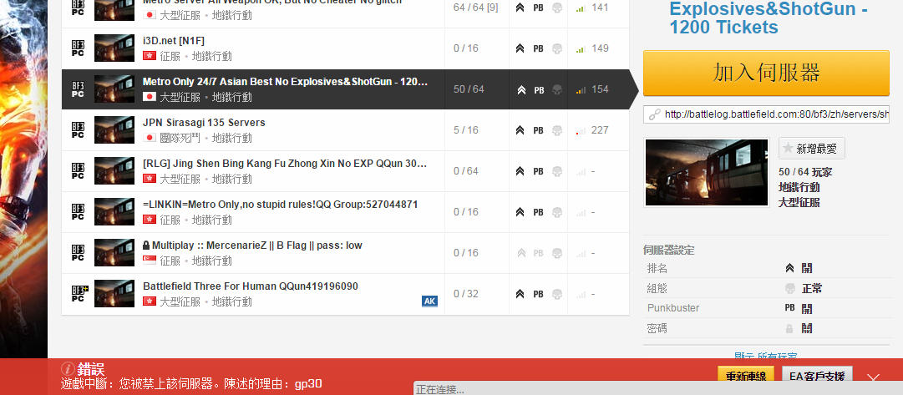Click the 伺服器設定 server settings heading
This screenshot has width=903, height=395.
pyautogui.click(x=668, y=250)
